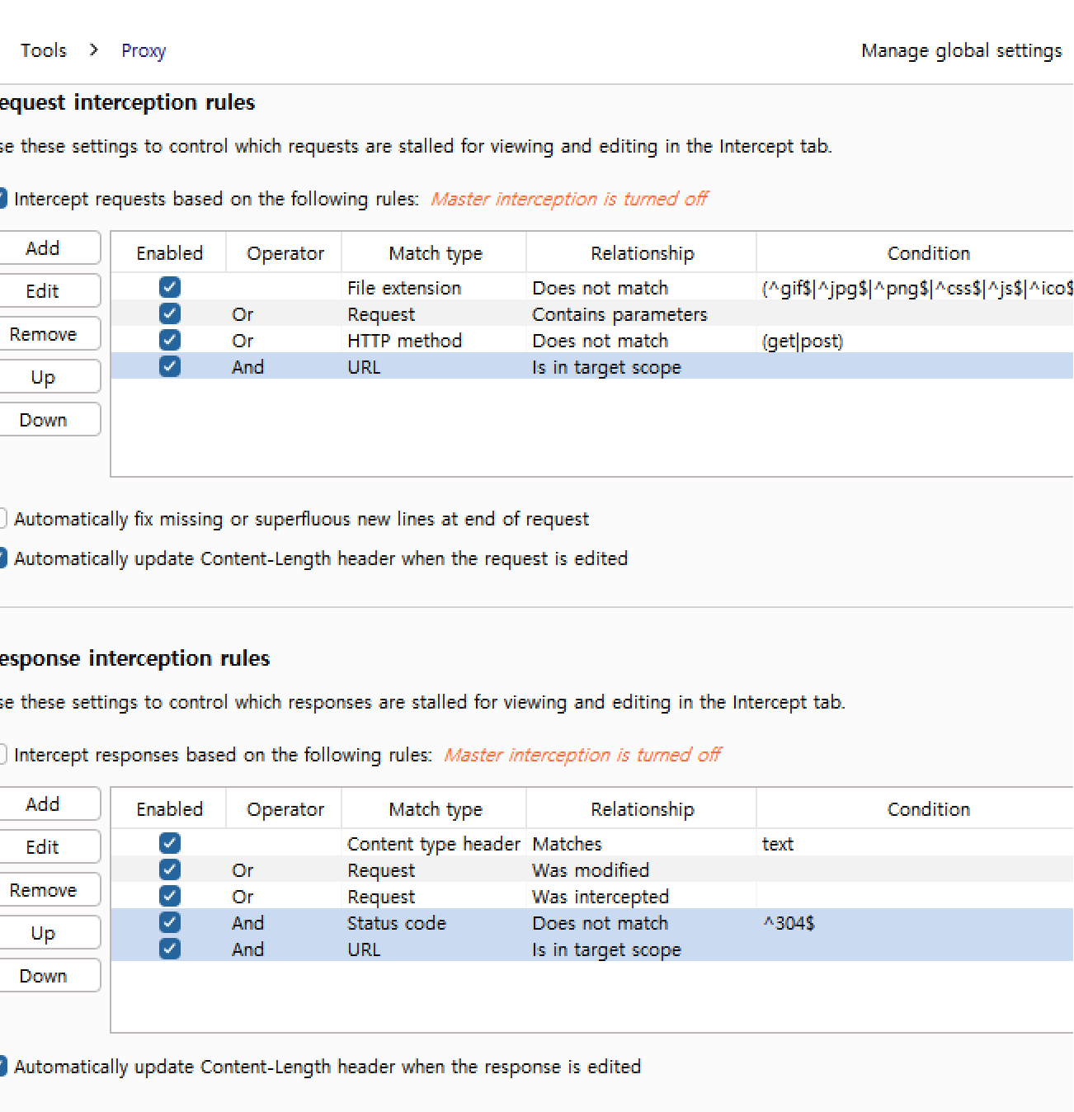Select the gif/jpg/png regex condition cell

click(x=916, y=288)
